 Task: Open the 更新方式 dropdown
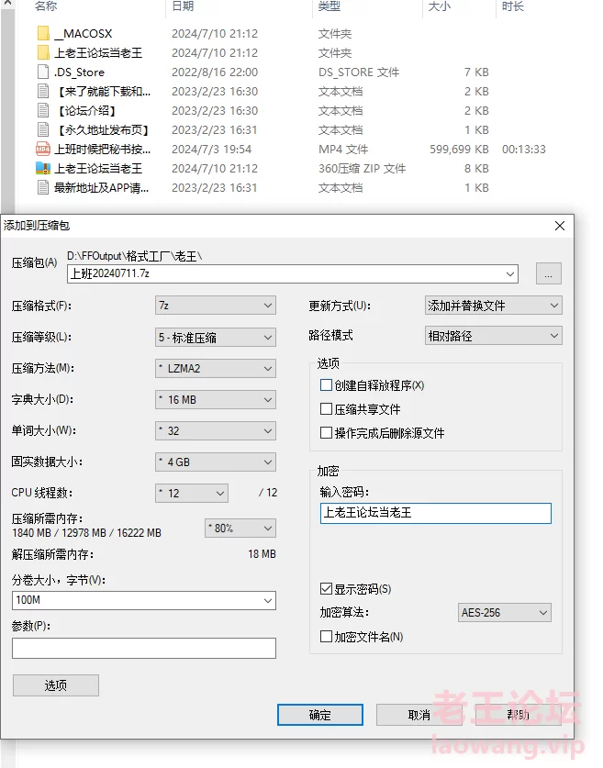pyautogui.click(x=493, y=306)
